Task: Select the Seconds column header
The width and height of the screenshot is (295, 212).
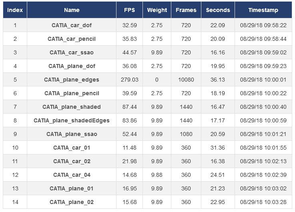Action: click(x=218, y=10)
